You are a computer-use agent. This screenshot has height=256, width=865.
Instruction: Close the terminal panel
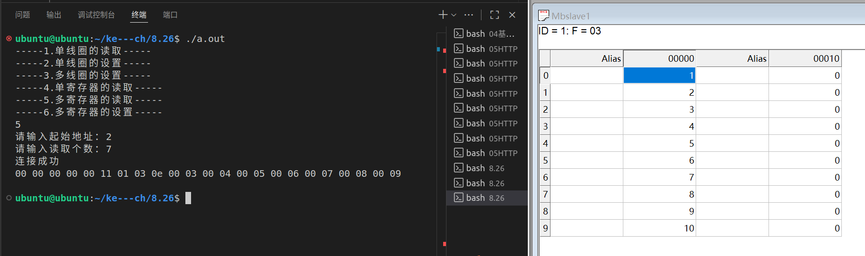point(512,15)
